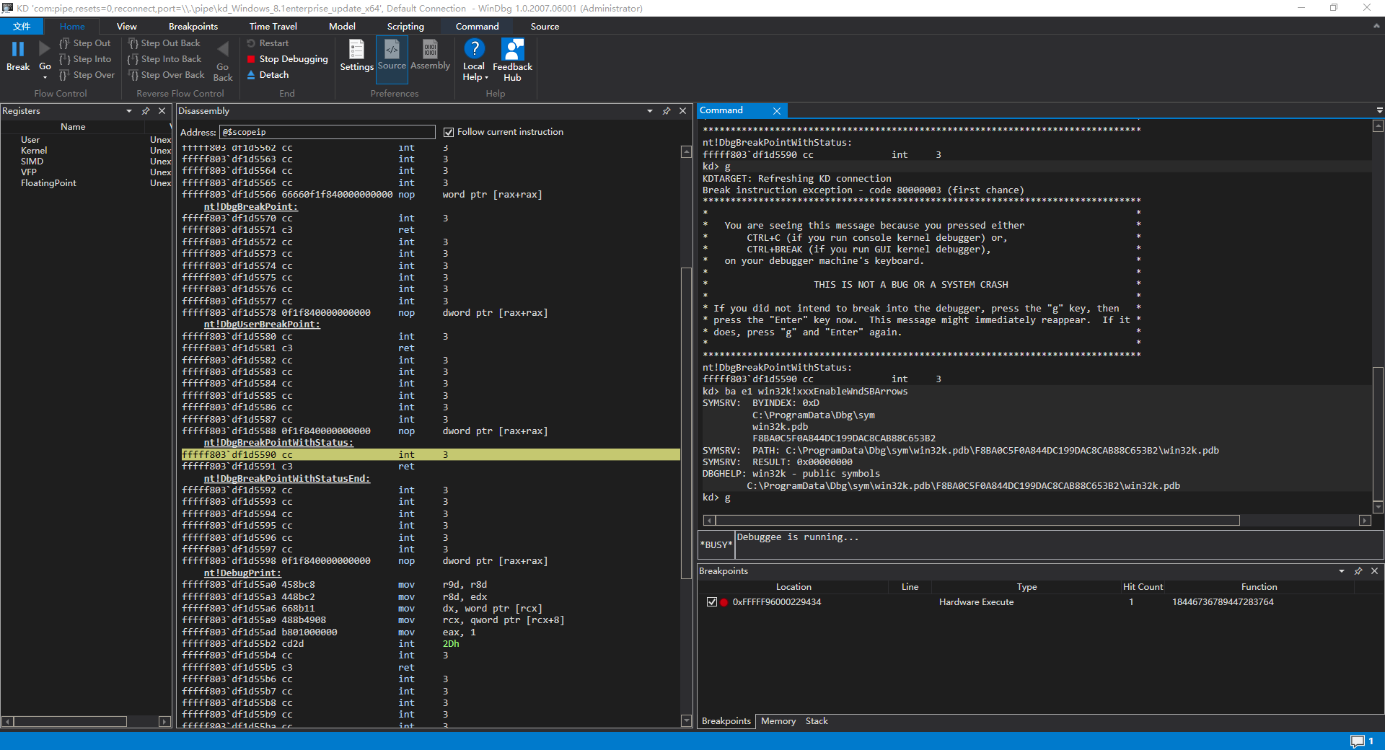Close the Registers panel
The height and width of the screenshot is (750, 1385).
(162, 111)
